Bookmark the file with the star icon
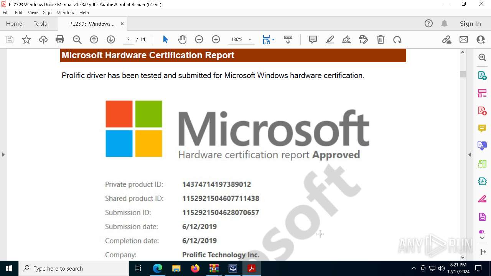This screenshot has height=276, width=491. click(x=26, y=39)
